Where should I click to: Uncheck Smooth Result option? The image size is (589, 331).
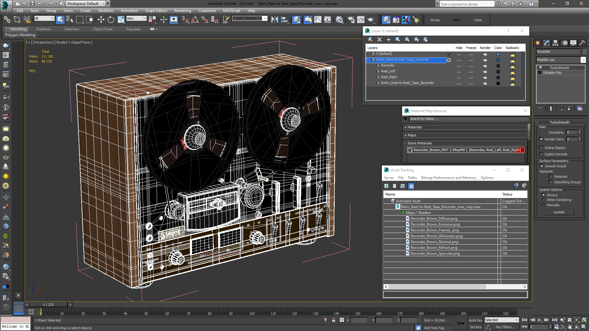[x=541, y=166]
